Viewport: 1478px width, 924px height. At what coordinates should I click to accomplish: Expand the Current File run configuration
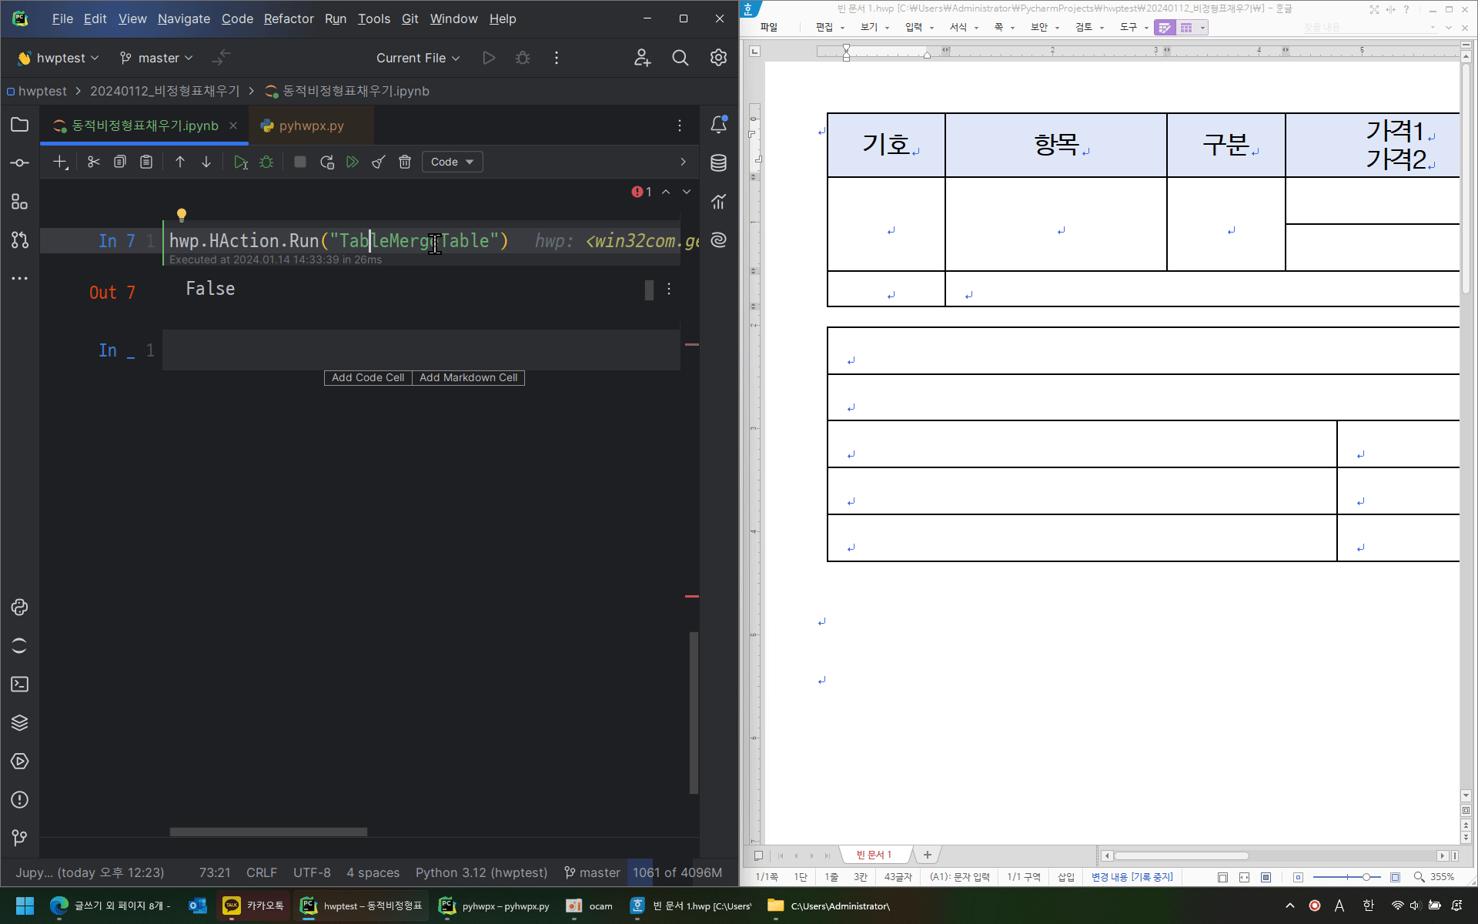(418, 58)
